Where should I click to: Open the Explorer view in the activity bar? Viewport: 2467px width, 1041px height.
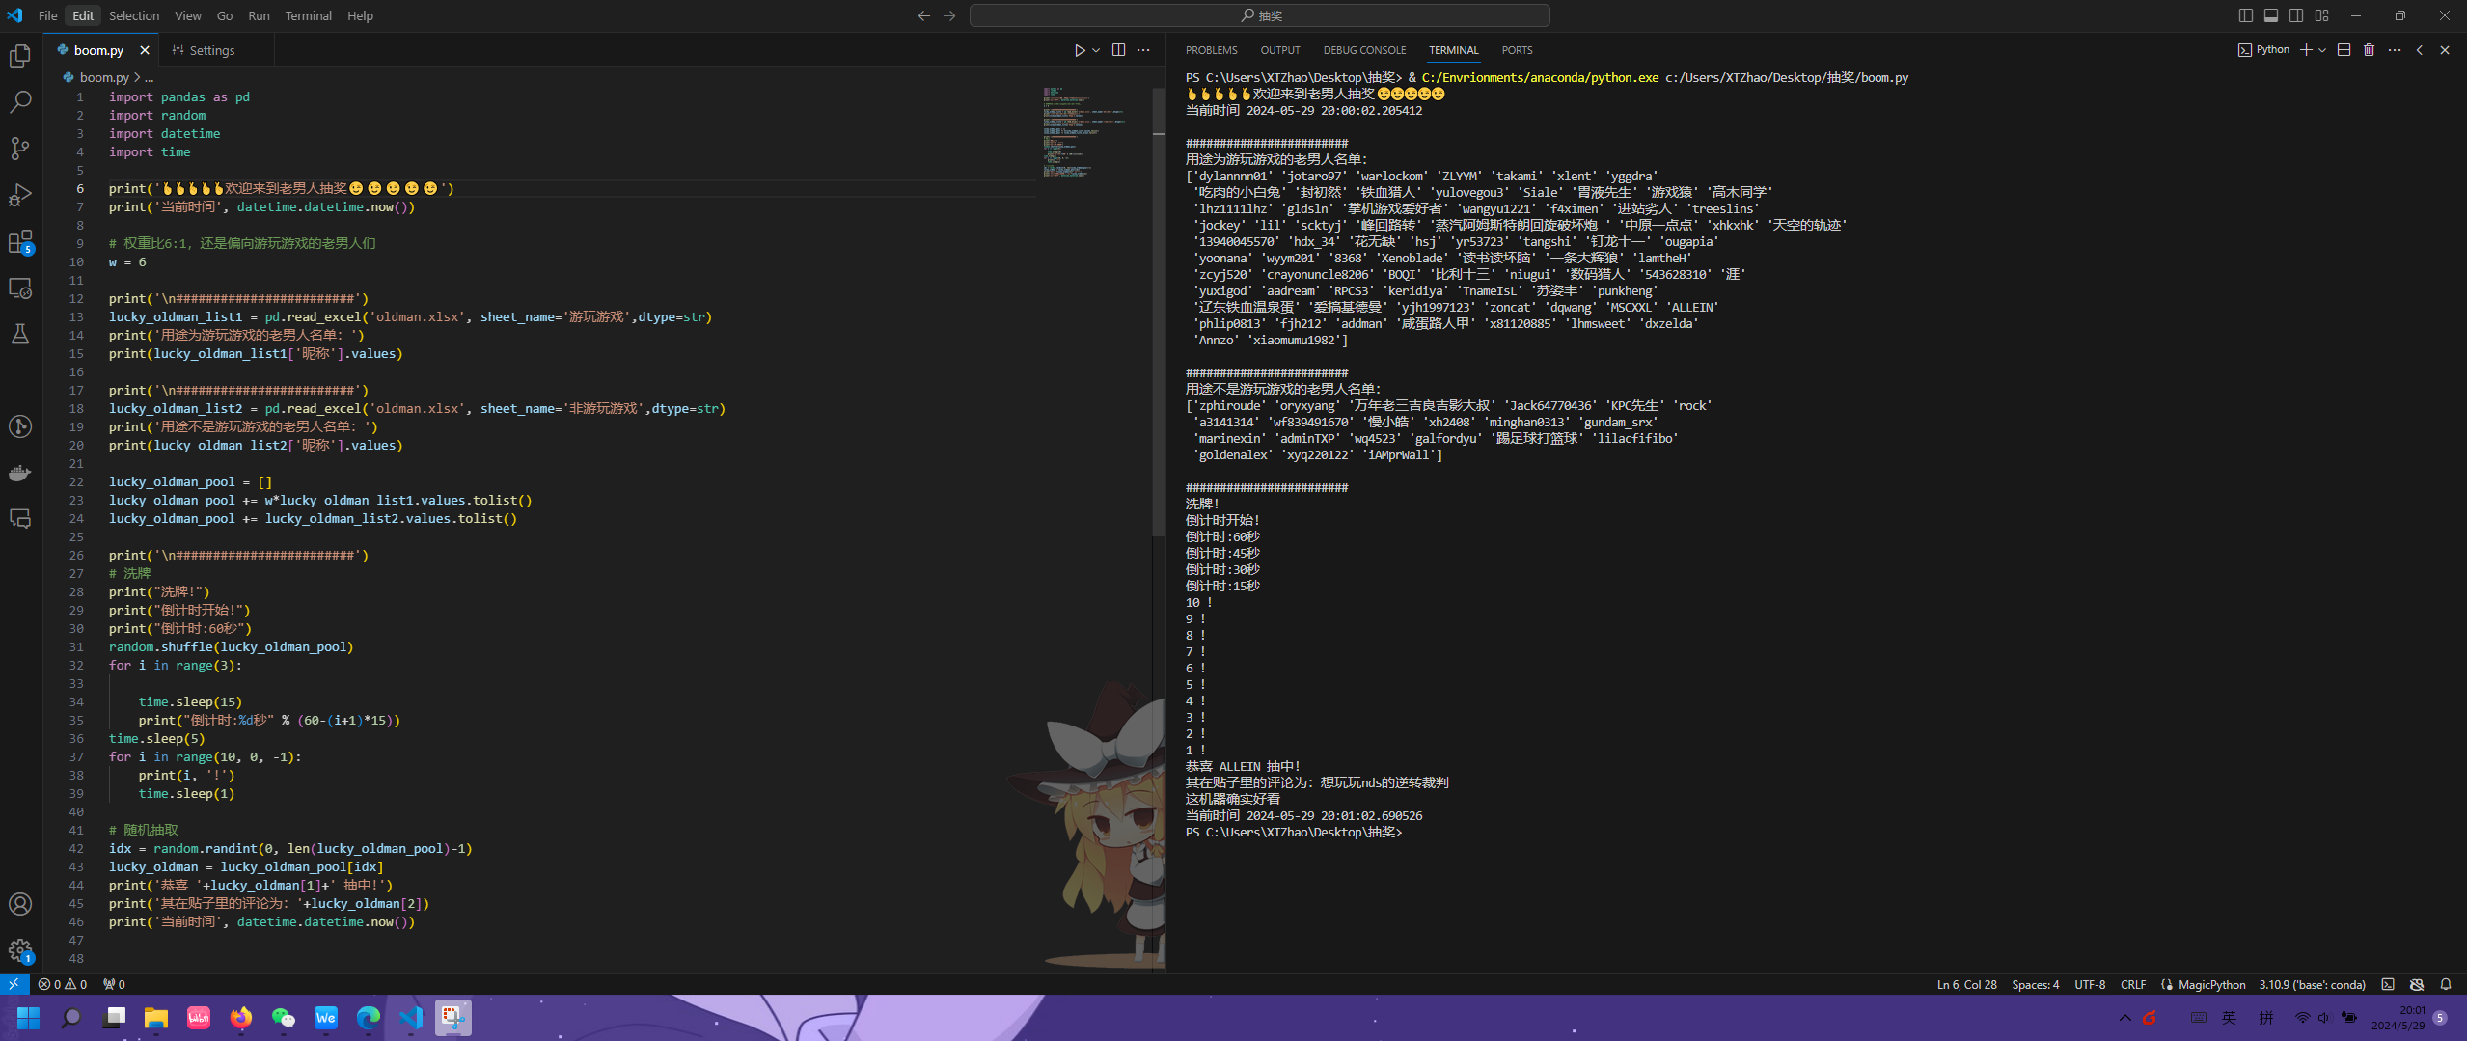[x=20, y=56]
